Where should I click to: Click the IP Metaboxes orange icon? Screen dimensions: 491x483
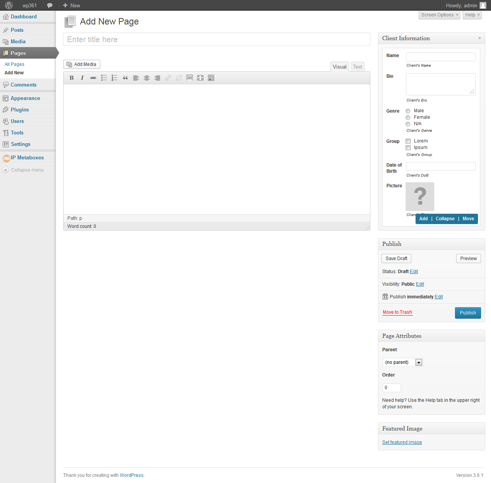(7, 158)
